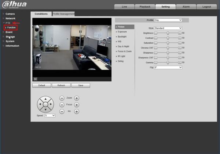Click the Iris minus button
The image size is (220, 154).
coord(62,111)
